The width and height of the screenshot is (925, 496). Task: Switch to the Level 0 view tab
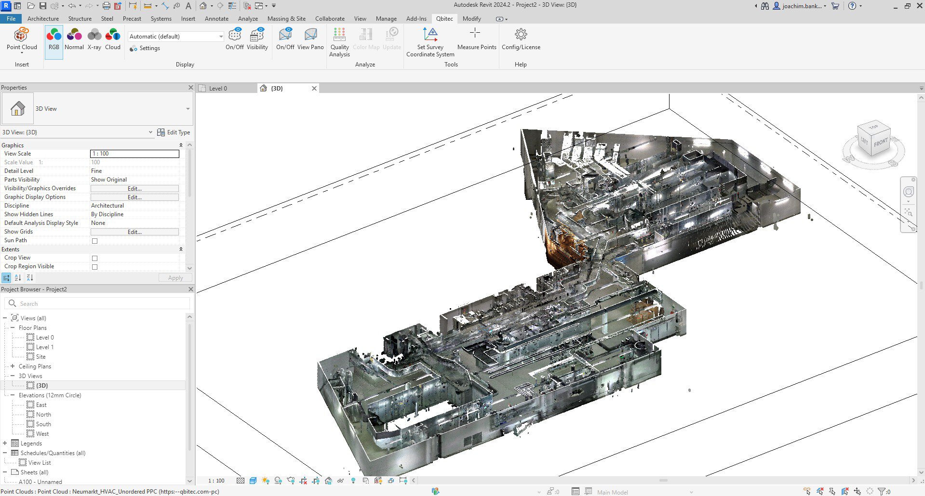coord(218,89)
